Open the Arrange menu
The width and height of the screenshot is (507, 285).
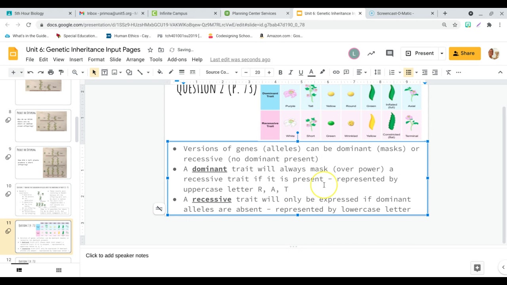tap(135, 59)
